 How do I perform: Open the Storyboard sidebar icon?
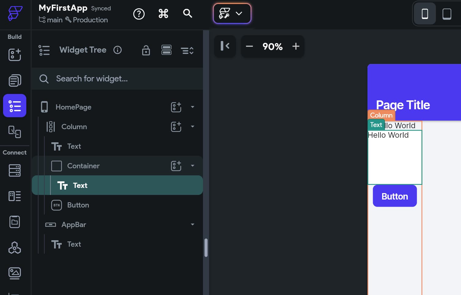[15, 132]
